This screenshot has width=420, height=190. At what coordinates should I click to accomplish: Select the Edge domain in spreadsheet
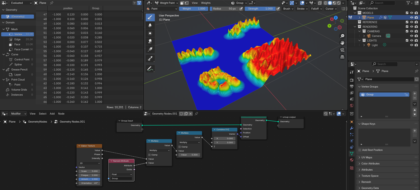[x=17, y=39]
